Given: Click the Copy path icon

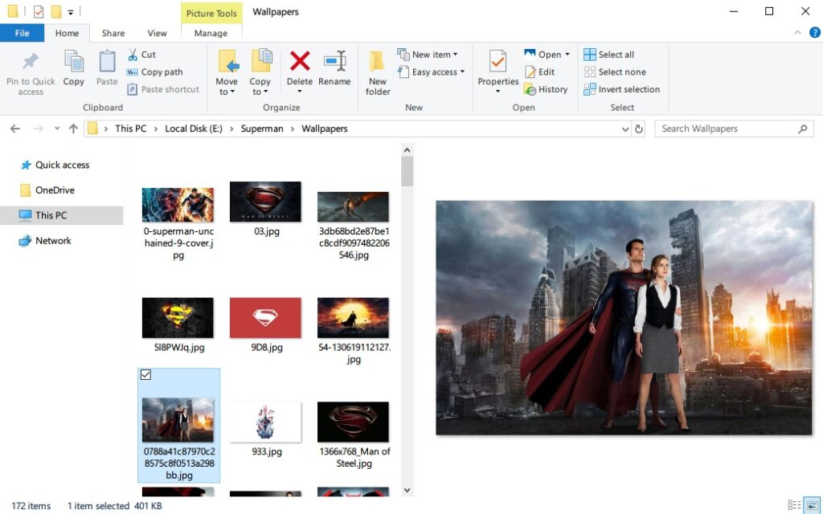Looking at the screenshot, I should point(133,71).
